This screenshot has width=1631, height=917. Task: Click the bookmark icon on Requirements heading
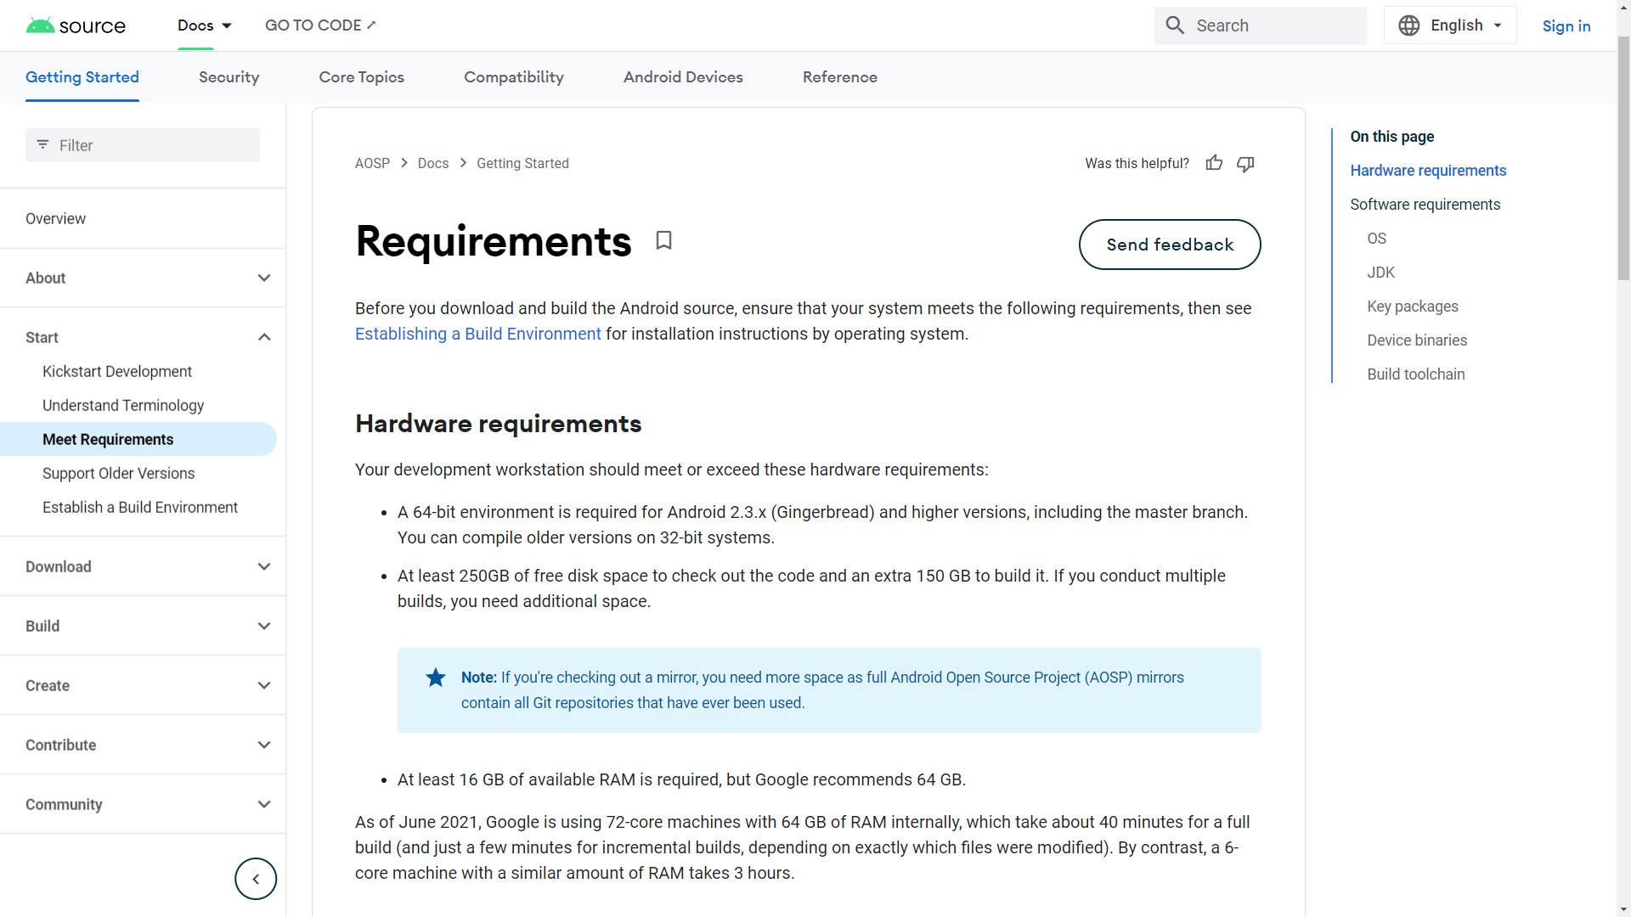tap(663, 241)
